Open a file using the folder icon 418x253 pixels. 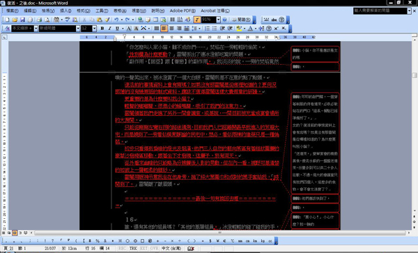[x=15, y=20]
